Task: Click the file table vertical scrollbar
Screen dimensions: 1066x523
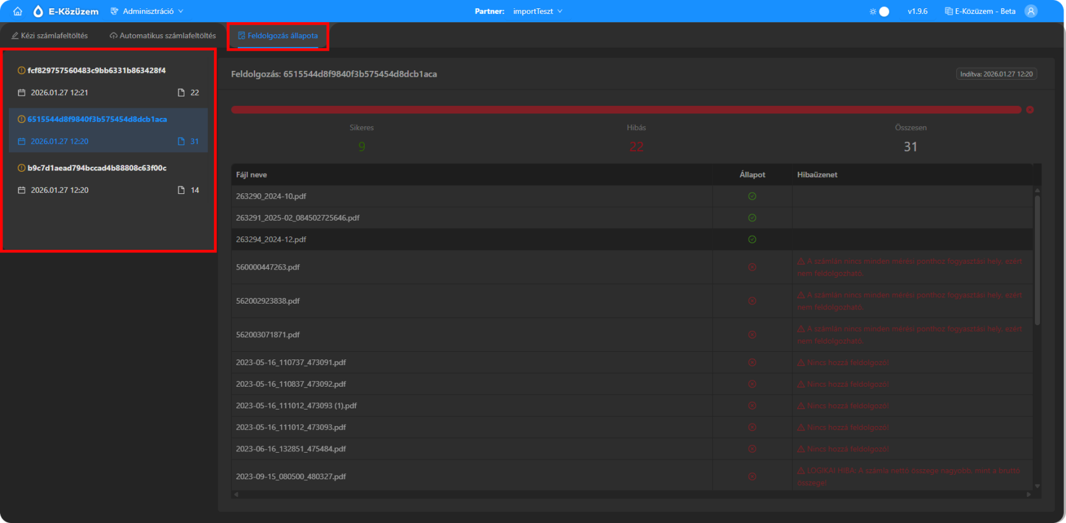Action: pos(1037,260)
